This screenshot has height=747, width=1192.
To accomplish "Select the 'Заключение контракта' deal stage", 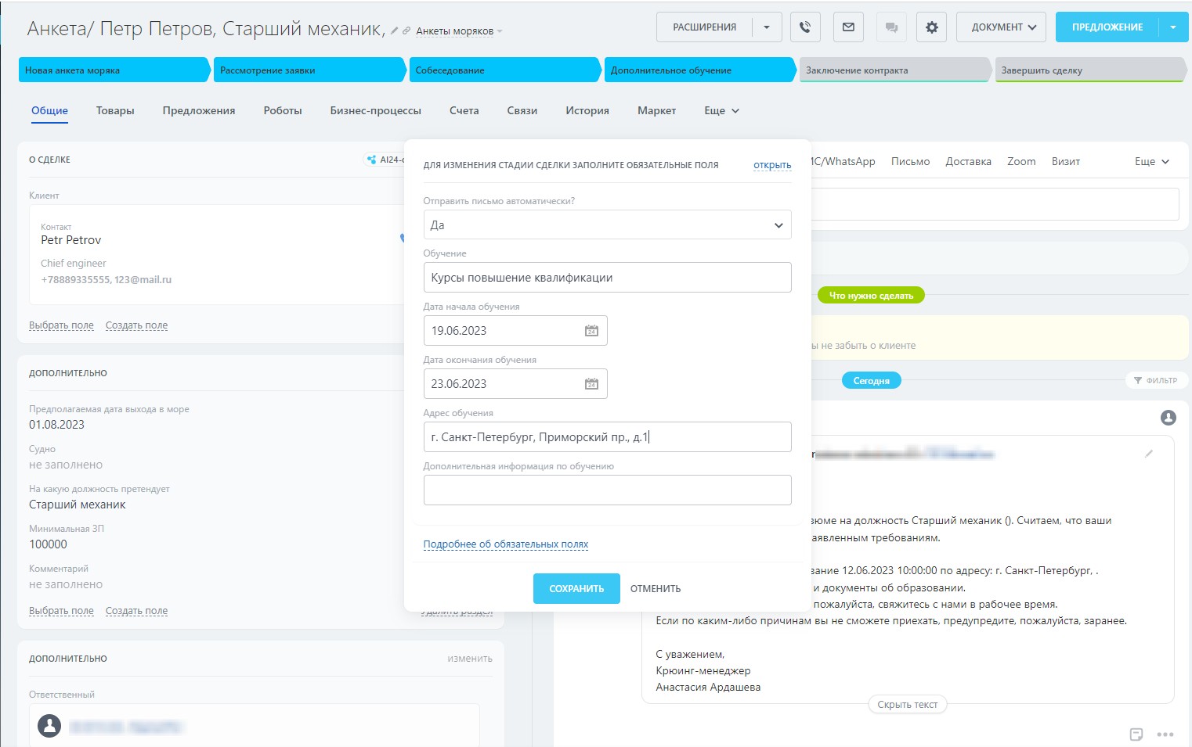I will click(x=893, y=70).
